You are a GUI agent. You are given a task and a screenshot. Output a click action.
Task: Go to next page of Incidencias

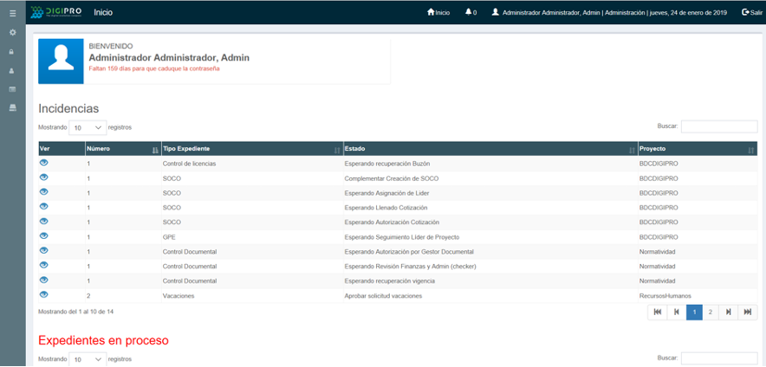pyautogui.click(x=729, y=312)
